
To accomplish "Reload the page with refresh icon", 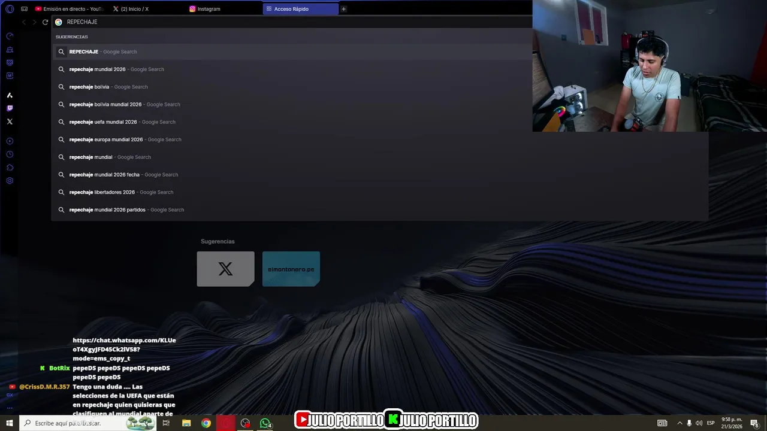I will (x=45, y=22).
